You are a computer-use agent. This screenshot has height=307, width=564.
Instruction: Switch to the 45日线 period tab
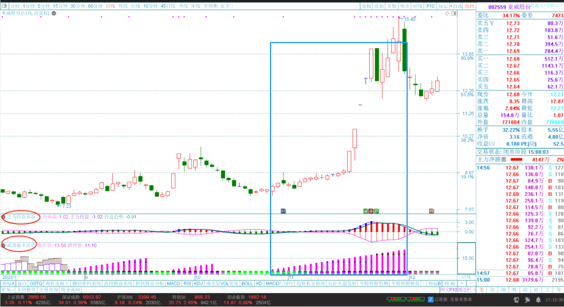tap(168, 6)
